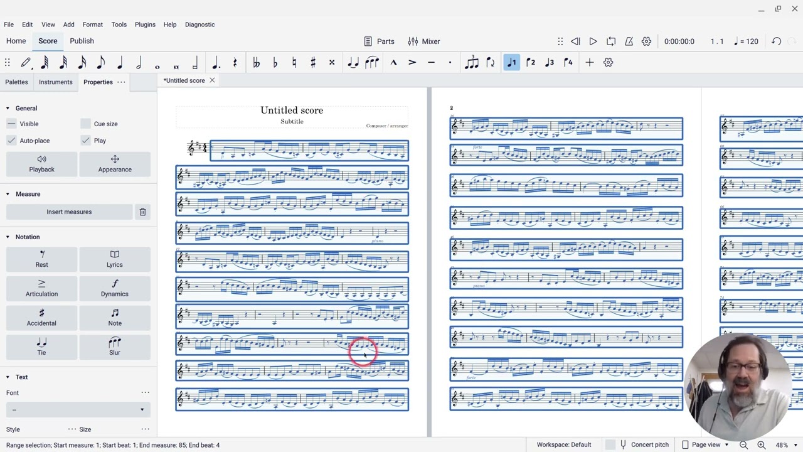Toggle the metronome
This screenshot has width=803, height=452.
pos(629,41)
